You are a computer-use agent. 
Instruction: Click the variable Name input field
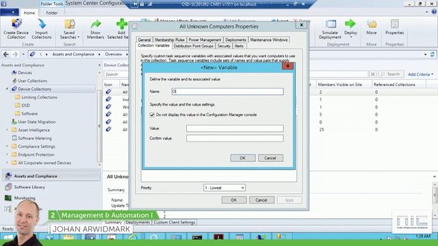[x=228, y=92]
